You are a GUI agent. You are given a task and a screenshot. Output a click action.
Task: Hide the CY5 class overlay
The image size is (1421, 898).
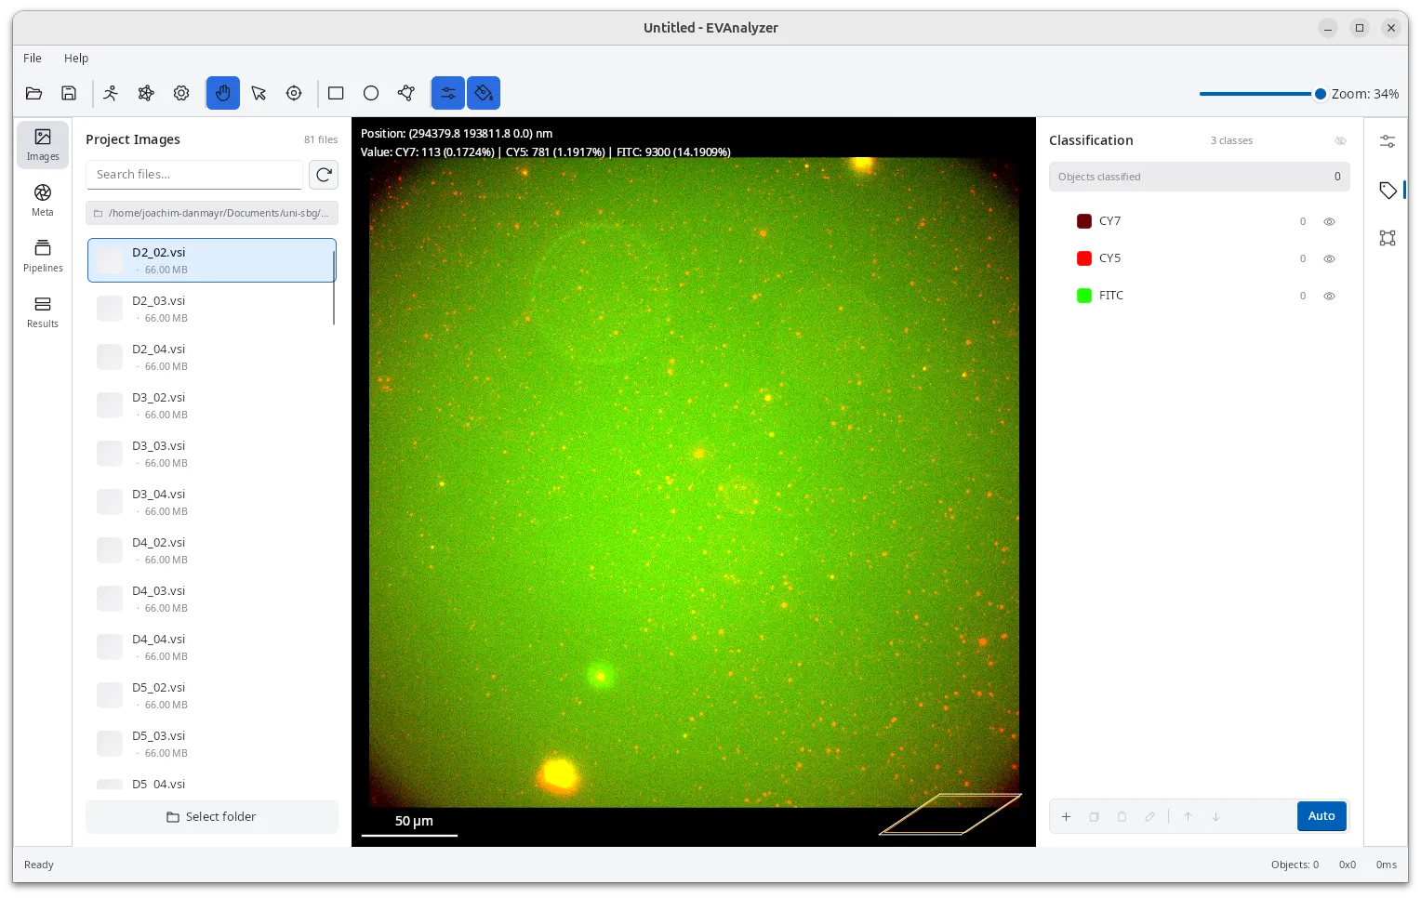point(1329,258)
